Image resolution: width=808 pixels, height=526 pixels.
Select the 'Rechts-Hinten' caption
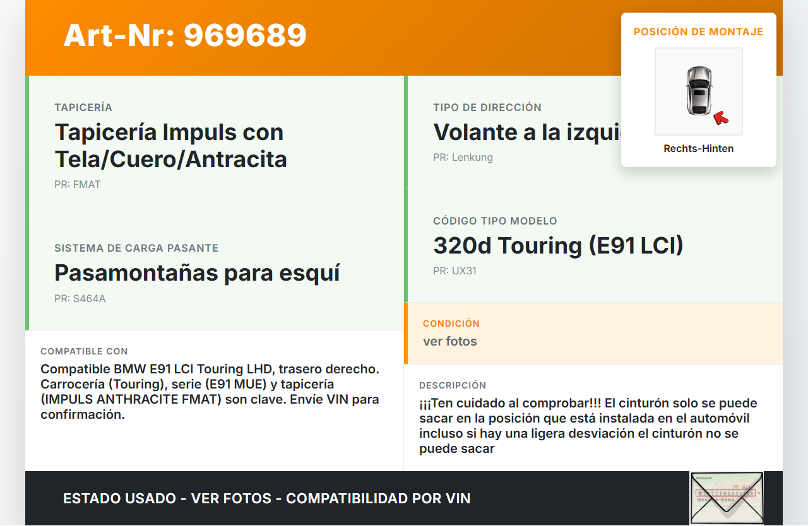(699, 149)
